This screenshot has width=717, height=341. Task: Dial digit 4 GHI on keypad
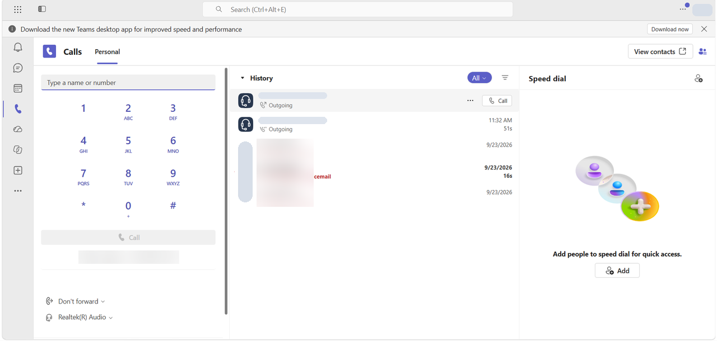click(x=83, y=144)
